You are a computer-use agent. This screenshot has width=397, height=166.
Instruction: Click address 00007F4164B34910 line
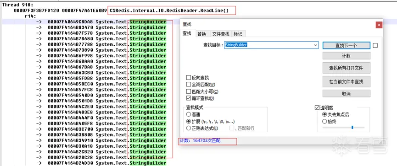[101, 140]
